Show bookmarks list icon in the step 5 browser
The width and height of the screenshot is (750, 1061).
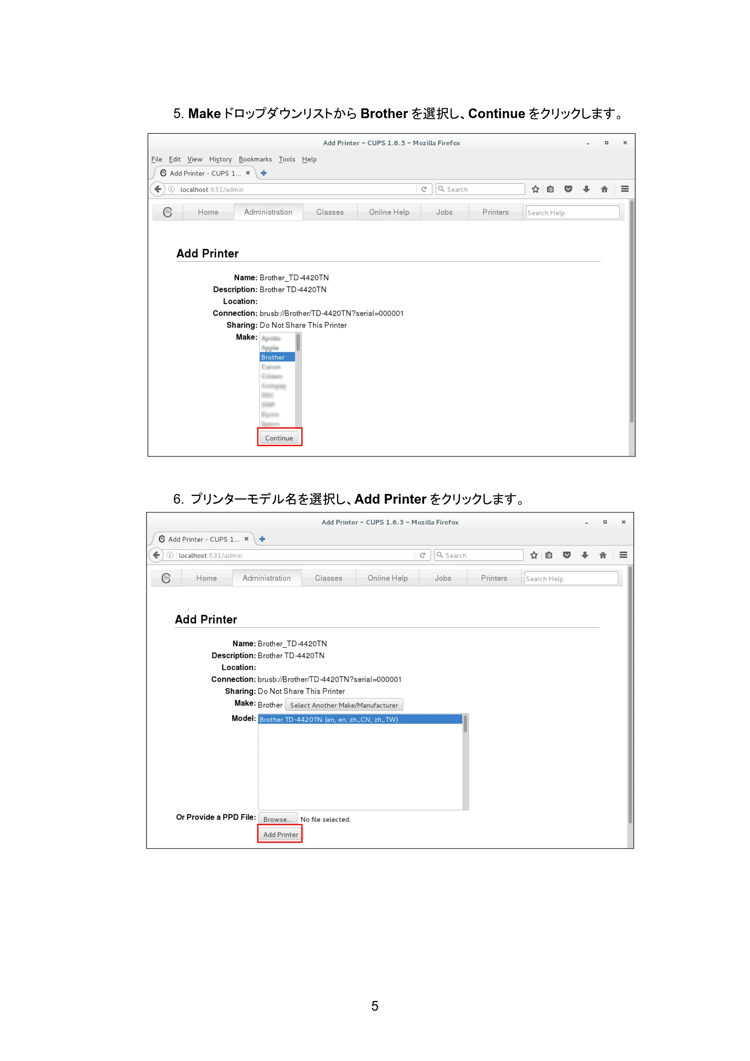550,189
